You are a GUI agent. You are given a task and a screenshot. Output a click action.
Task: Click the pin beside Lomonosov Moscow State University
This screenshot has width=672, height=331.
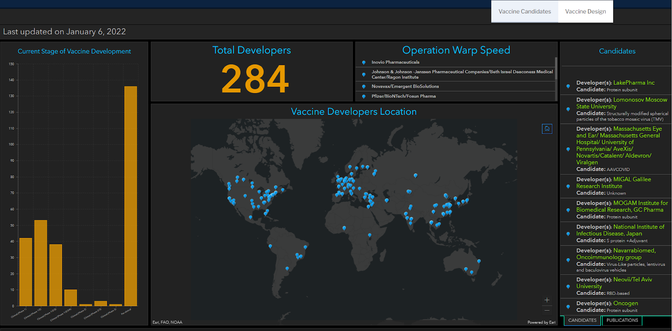tap(568, 109)
